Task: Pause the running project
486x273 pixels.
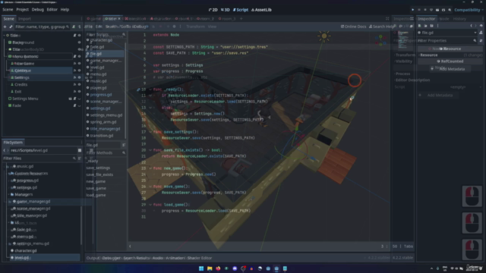Action: pyautogui.click(x=418, y=10)
